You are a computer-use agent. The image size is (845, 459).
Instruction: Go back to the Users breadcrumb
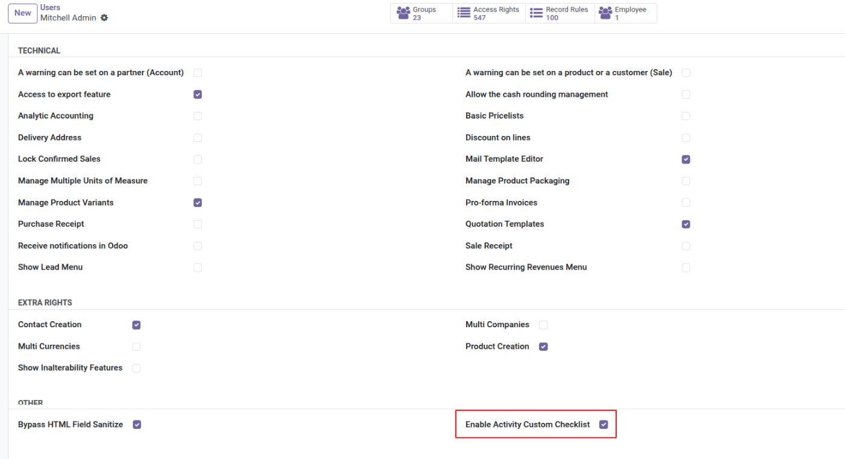point(51,8)
